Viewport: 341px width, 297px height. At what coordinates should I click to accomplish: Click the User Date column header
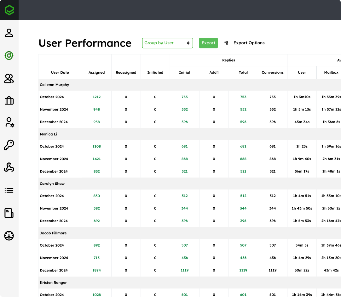pos(60,72)
